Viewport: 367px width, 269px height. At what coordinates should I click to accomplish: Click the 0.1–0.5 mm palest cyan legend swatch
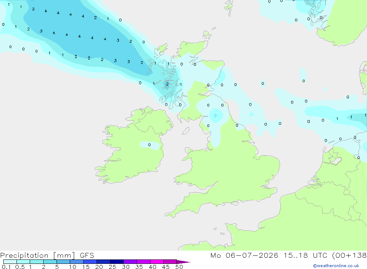(10, 262)
